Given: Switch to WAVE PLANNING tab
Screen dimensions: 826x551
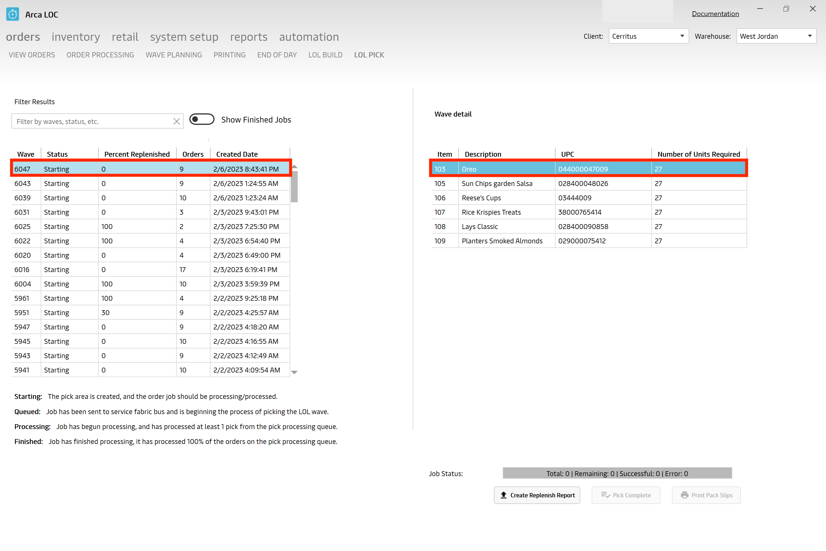Looking at the screenshot, I should (174, 55).
